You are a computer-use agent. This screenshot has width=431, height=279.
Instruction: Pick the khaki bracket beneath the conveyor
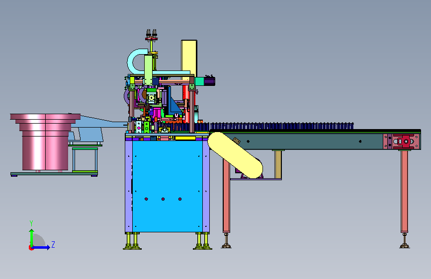[278, 164]
